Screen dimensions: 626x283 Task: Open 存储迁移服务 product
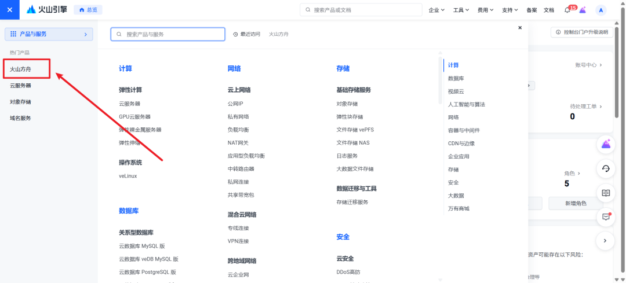tap(352, 203)
